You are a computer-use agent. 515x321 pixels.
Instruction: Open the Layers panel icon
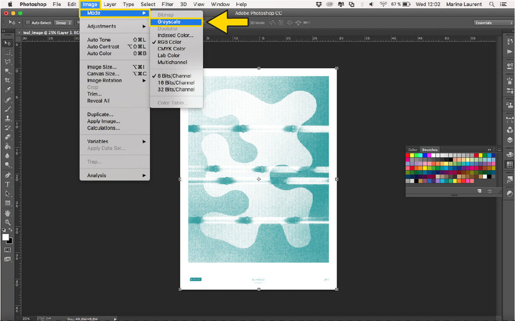pyautogui.click(x=509, y=139)
